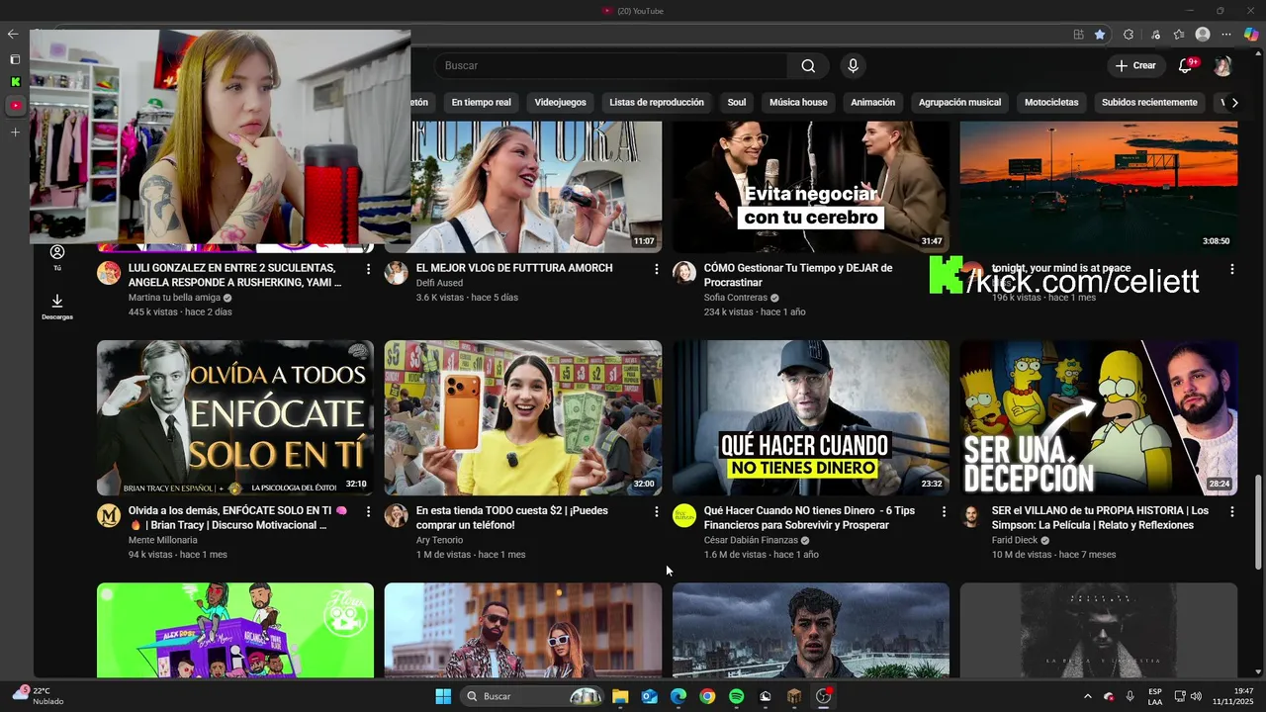The width and height of the screenshot is (1266, 712).
Task: Open the Tú section in YouTube sidebar
Action: click(57, 258)
